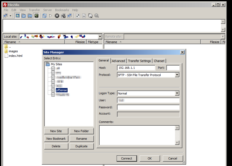Open the Site Manager toolbar icon
Screen dimensions: 232x166
pyautogui.click(x=5, y=16)
